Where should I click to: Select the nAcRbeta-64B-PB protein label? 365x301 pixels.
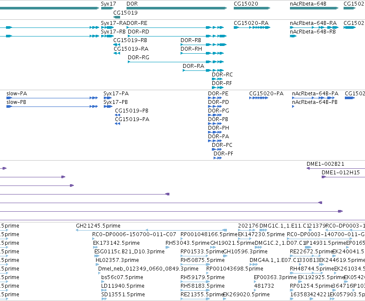(315, 102)
